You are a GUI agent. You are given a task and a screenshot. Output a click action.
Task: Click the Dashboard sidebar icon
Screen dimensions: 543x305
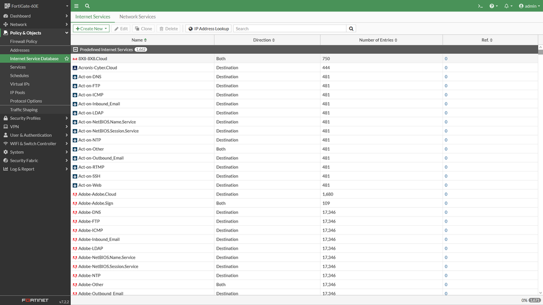[5, 16]
